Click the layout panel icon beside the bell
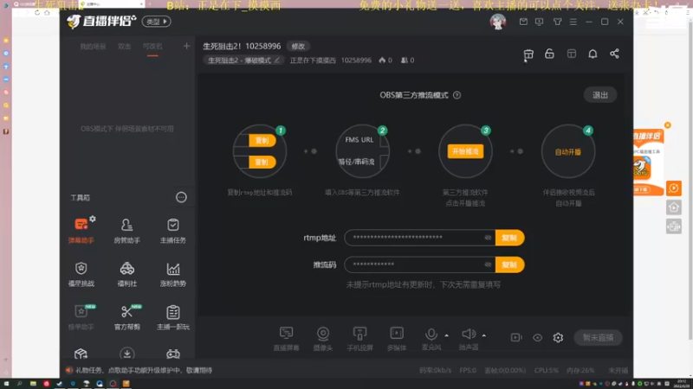 pyautogui.click(x=572, y=54)
